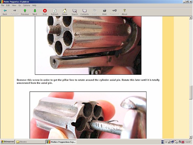The image size is (193, 145).
Task: Select the Pinfire Pepperbox Exp... taskbar button
Action: (x=61, y=142)
